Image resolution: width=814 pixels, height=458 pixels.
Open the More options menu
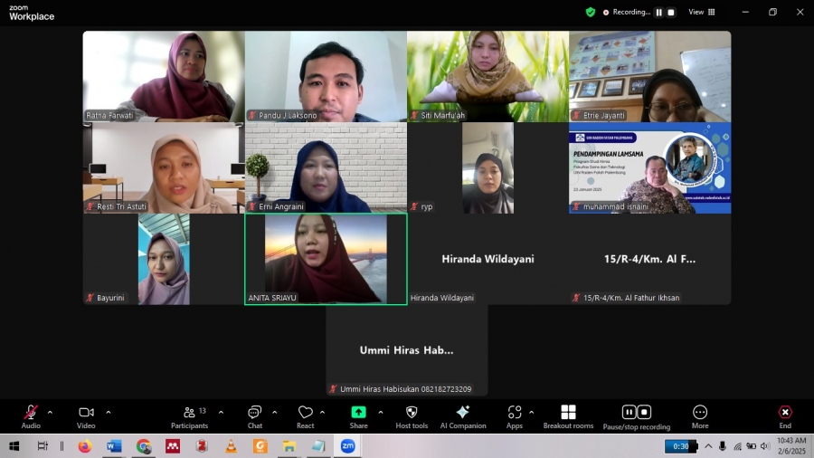click(700, 416)
